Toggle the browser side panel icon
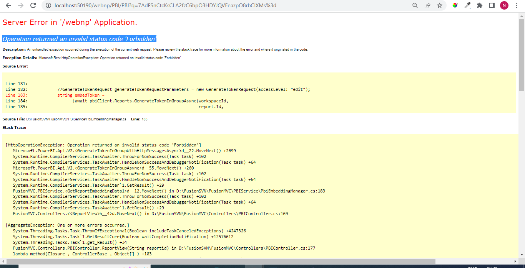The width and height of the screenshot is (525, 268). point(492,5)
